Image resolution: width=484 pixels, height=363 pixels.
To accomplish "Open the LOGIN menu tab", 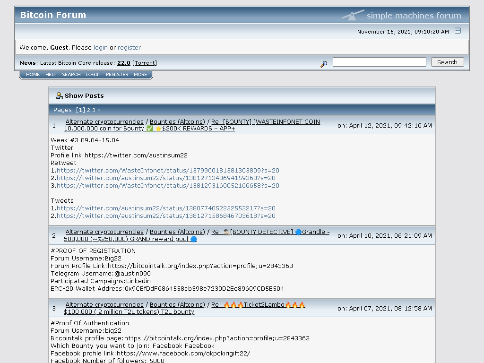I will point(93,74).
